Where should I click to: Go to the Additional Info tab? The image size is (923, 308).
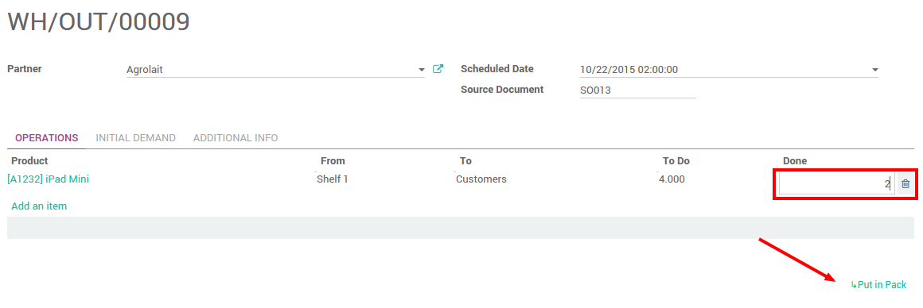point(236,138)
